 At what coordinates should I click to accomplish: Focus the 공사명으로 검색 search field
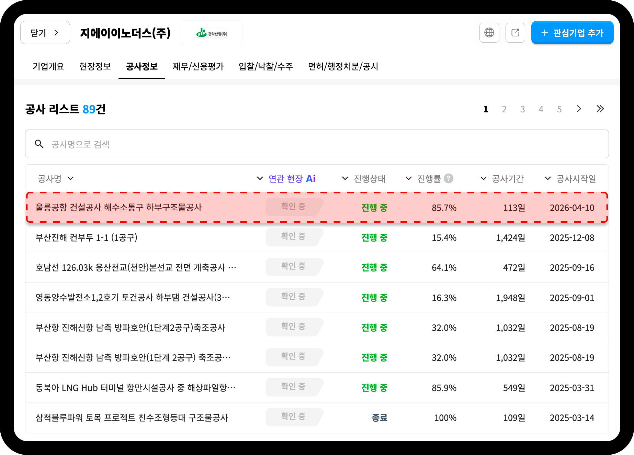tap(317, 144)
